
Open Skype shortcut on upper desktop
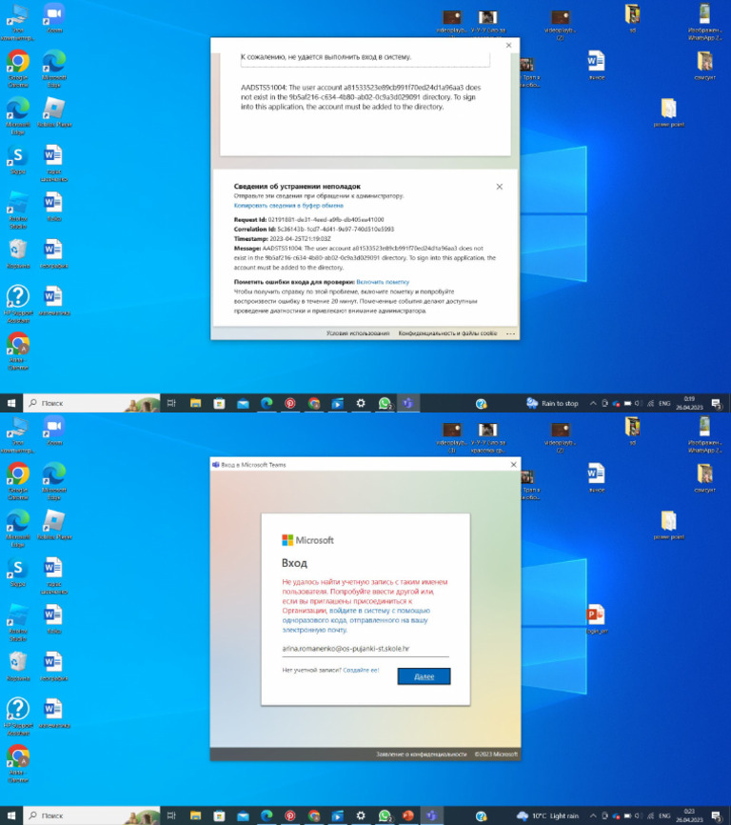(x=18, y=160)
